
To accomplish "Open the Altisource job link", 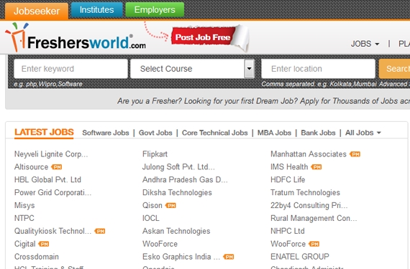I will point(31,167).
